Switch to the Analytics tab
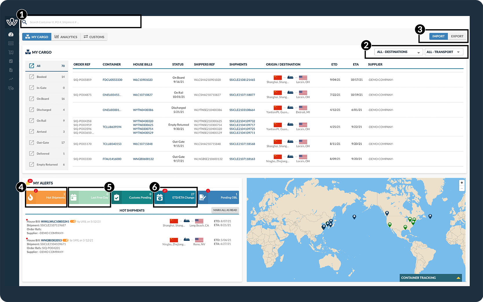The height and width of the screenshot is (302, 483). coord(66,37)
